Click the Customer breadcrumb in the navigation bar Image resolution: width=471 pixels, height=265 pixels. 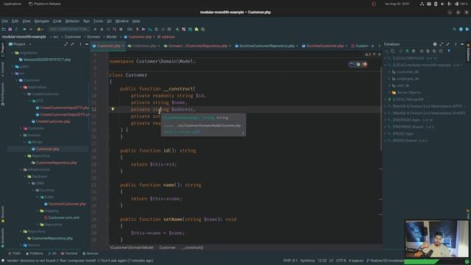(x=73, y=37)
